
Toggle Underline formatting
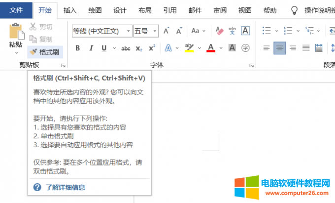[104, 48]
